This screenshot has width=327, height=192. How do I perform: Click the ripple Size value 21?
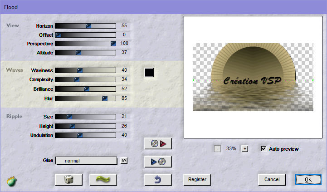(124, 116)
